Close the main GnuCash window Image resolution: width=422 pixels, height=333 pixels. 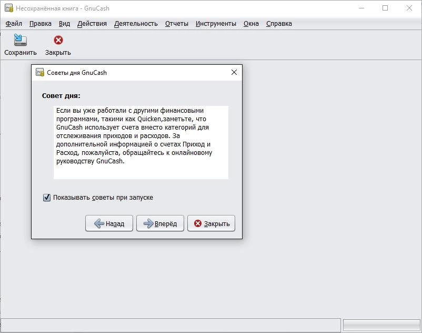409,8
